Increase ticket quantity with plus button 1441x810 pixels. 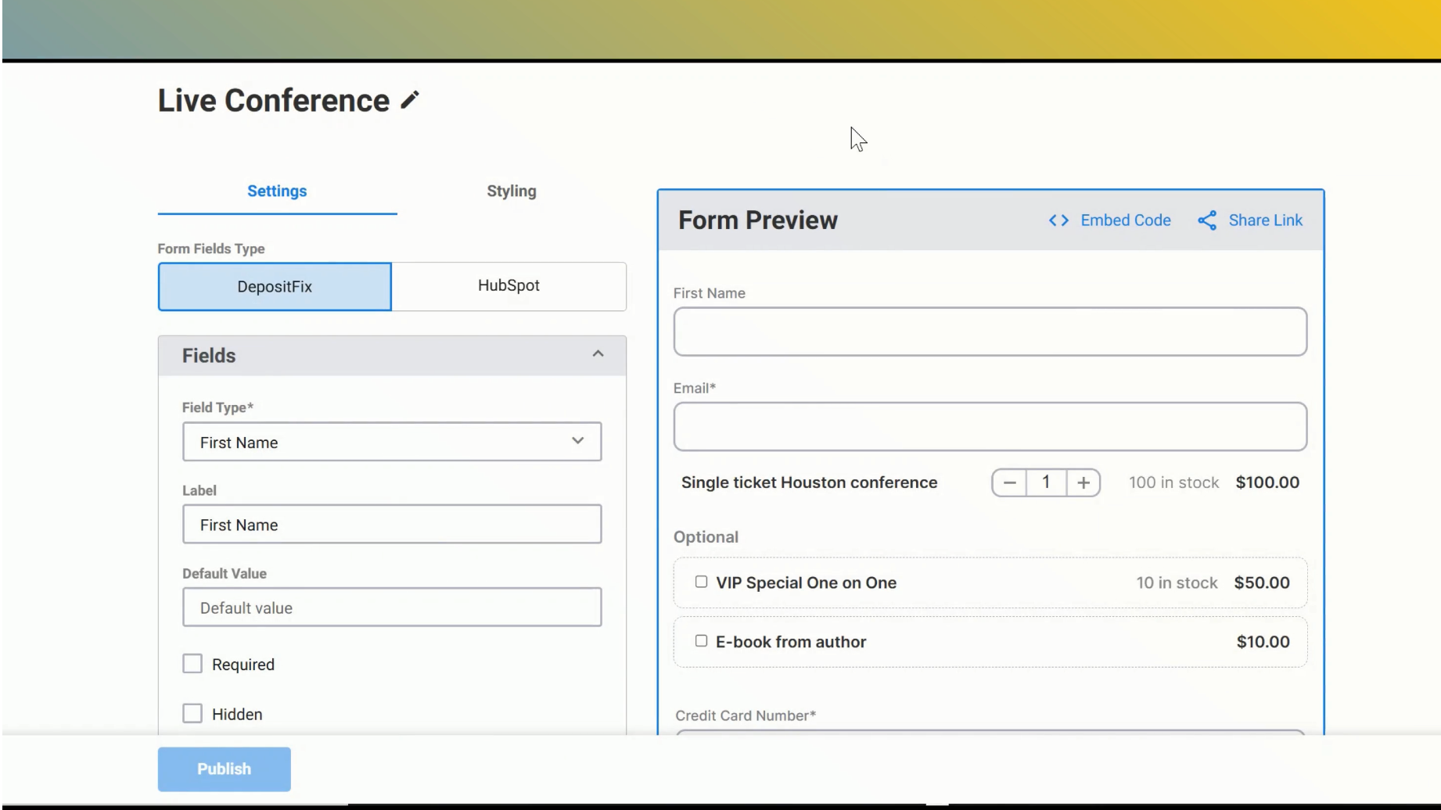point(1083,483)
